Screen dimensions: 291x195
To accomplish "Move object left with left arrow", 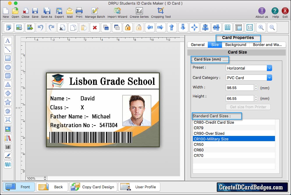I will click(150, 27).
